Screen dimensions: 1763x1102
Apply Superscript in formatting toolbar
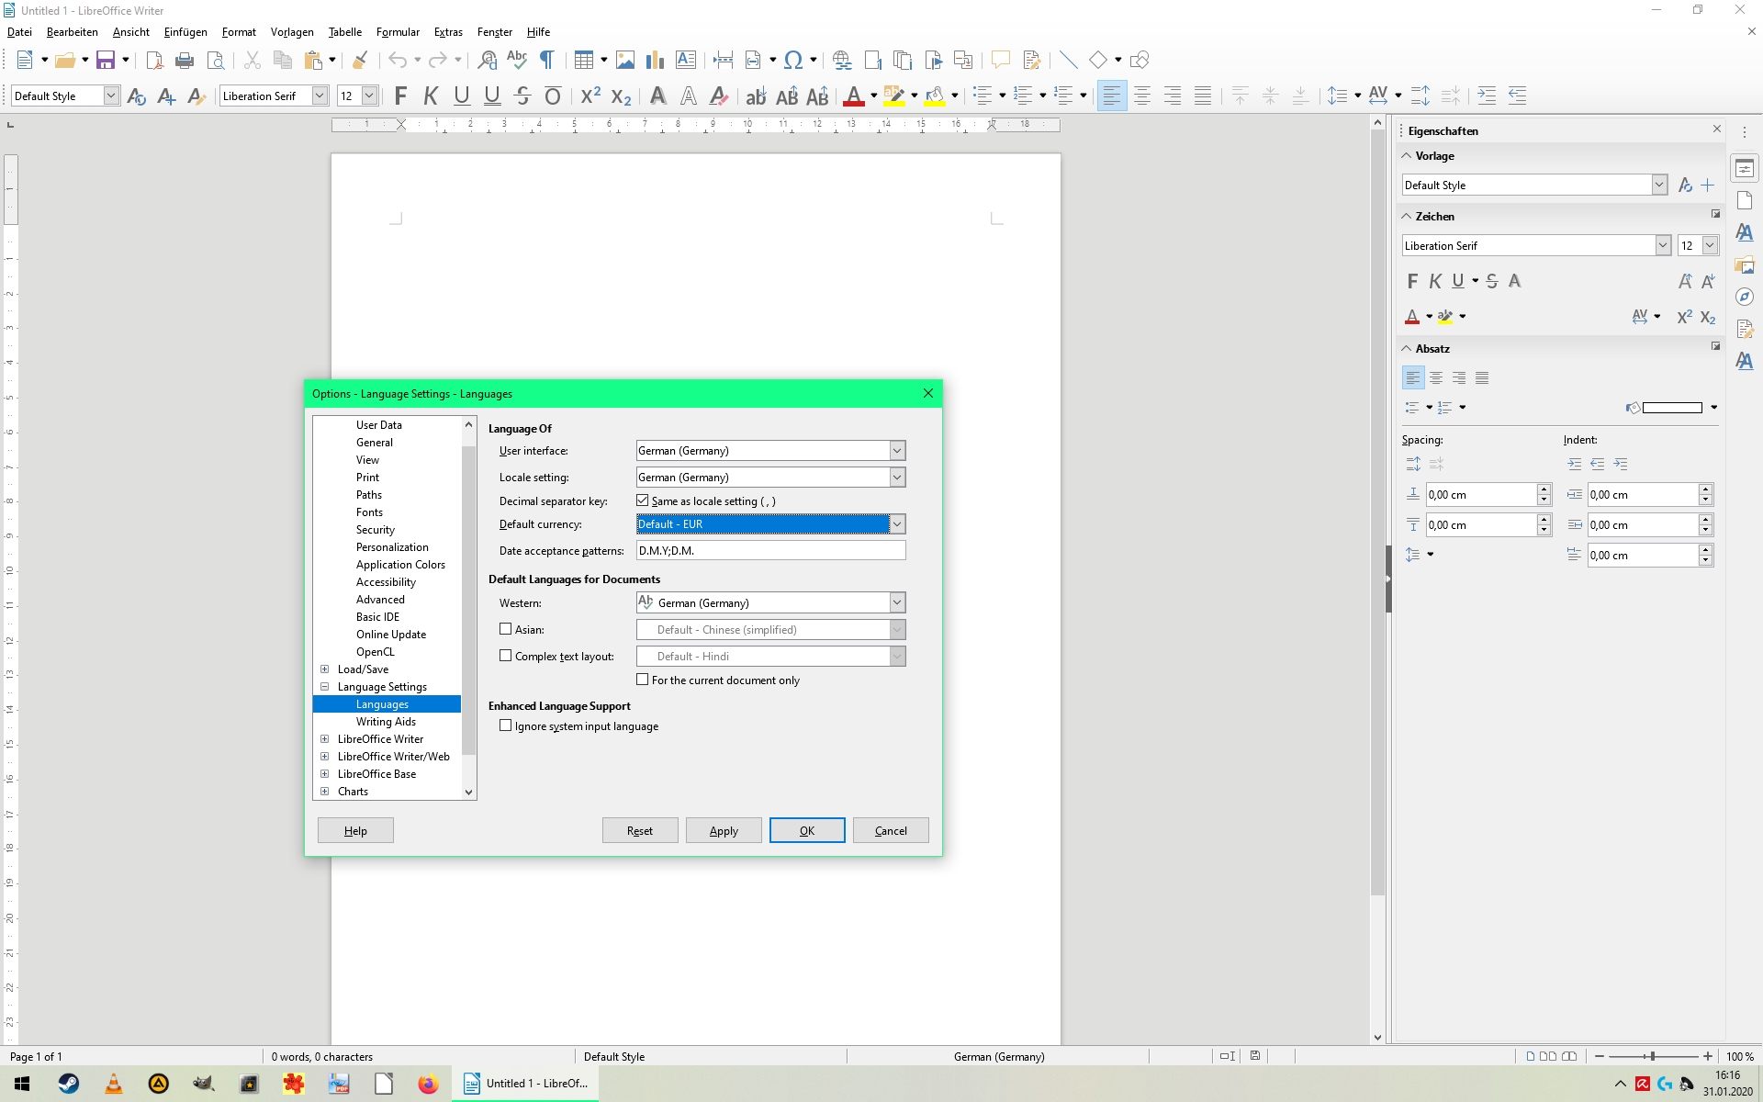(590, 96)
